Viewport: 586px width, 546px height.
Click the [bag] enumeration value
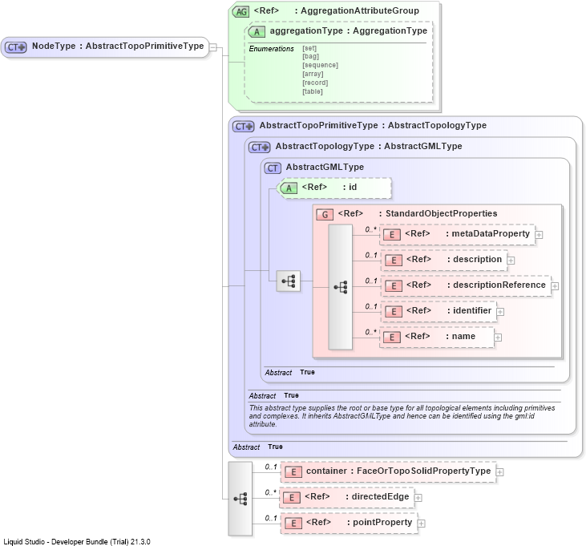point(310,56)
